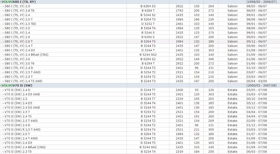Screen dimensions: 280x154
Task: Select the S80 I 2.4 D5 row
Action: click(x=140, y=50)
